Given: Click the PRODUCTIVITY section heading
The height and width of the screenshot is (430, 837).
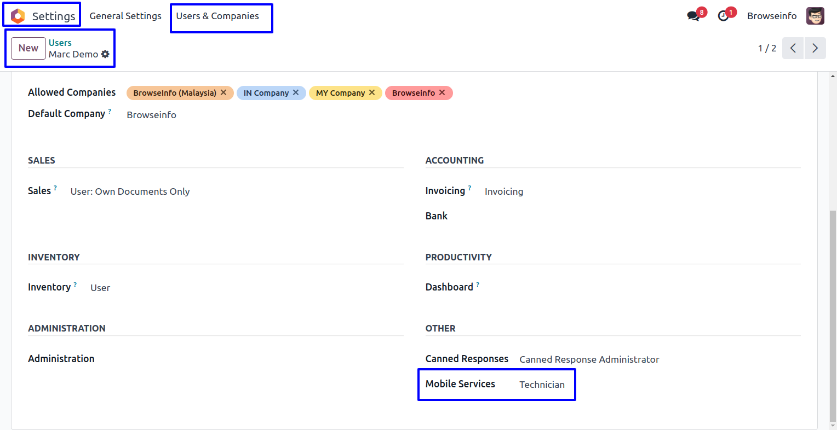Looking at the screenshot, I should 458,257.
